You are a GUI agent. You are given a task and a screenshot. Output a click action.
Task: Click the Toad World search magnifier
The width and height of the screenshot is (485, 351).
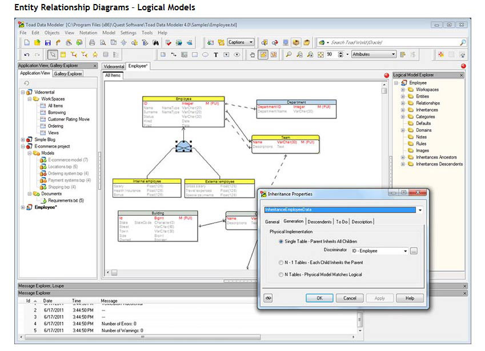tap(463, 42)
